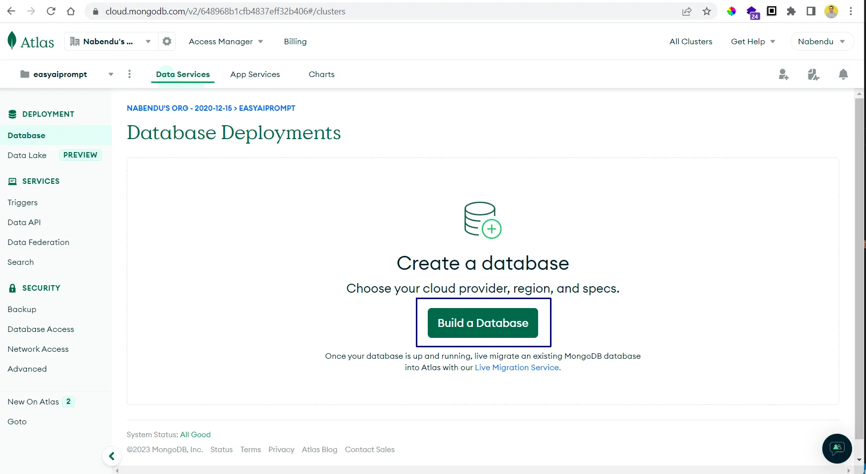Image resolution: width=866 pixels, height=474 pixels.
Task: Collapse the sidebar with chevron button
Action: coord(112,456)
